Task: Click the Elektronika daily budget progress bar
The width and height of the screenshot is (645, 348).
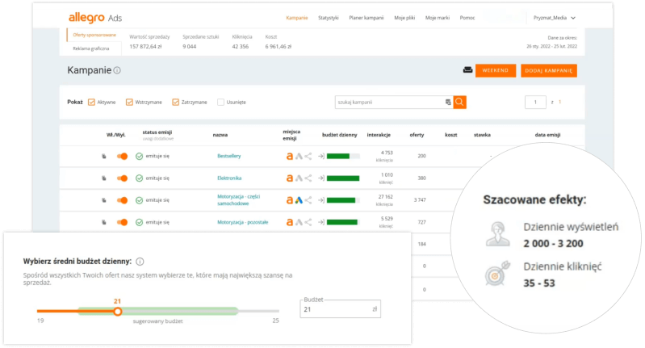Action: (343, 178)
